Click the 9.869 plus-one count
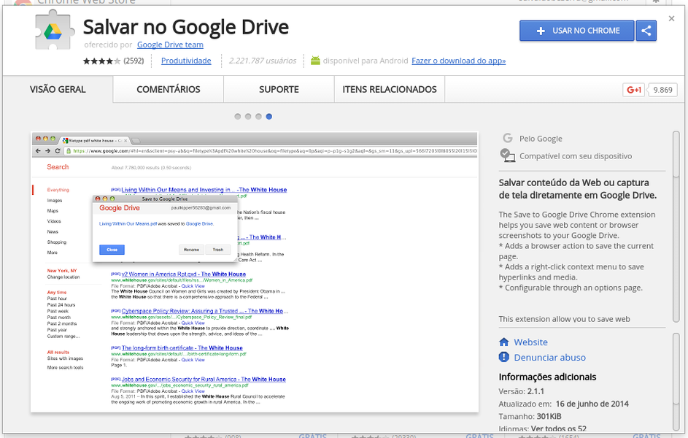The height and width of the screenshot is (438, 688). tap(662, 90)
